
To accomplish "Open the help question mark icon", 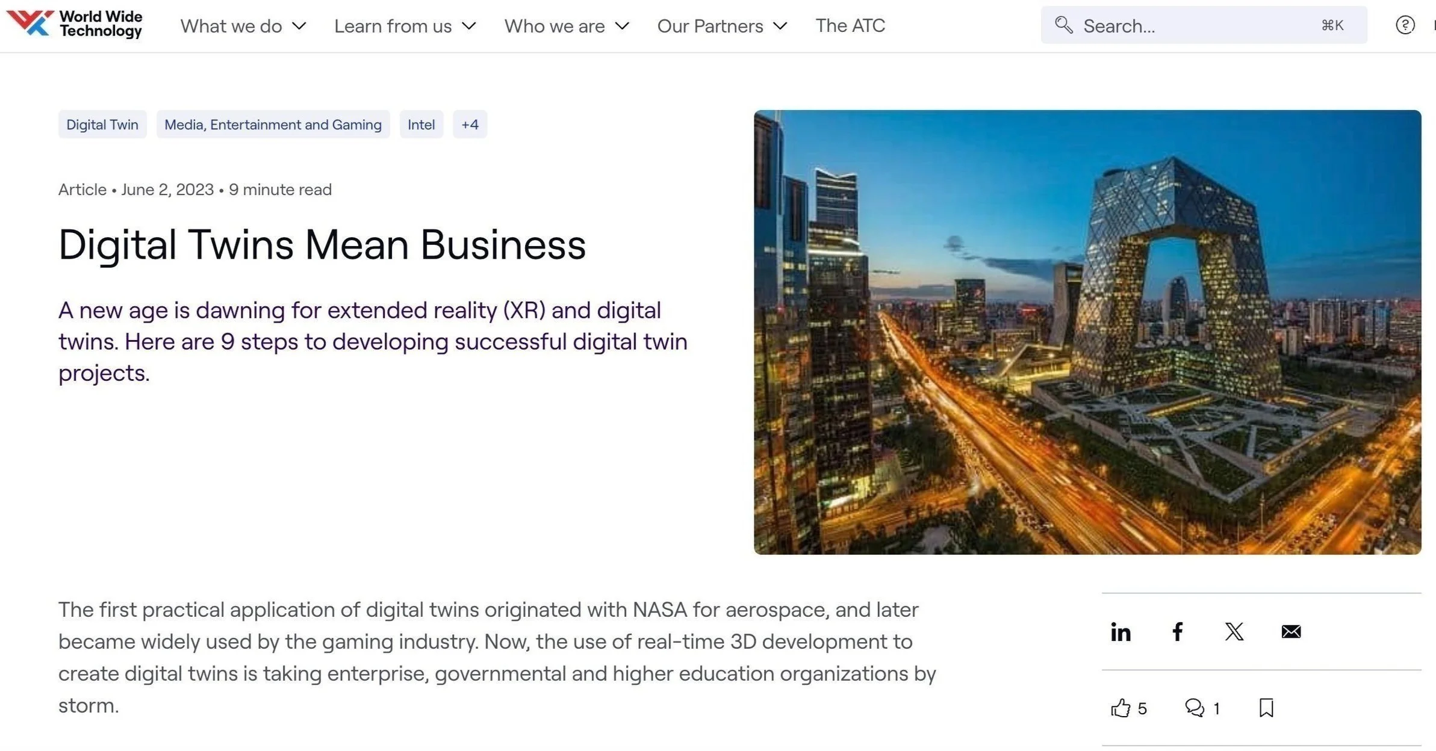I will 1405,25.
